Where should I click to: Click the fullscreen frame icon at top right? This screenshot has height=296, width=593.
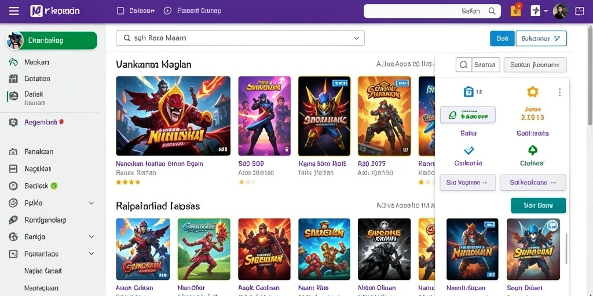[580, 11]
